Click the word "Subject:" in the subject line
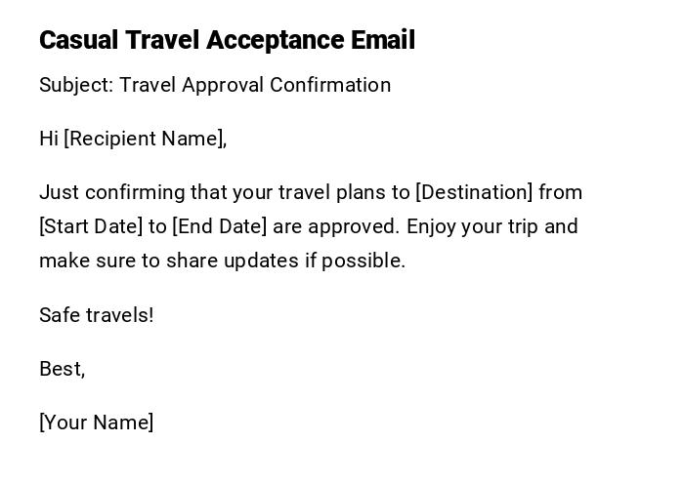 tap(74, 85)
